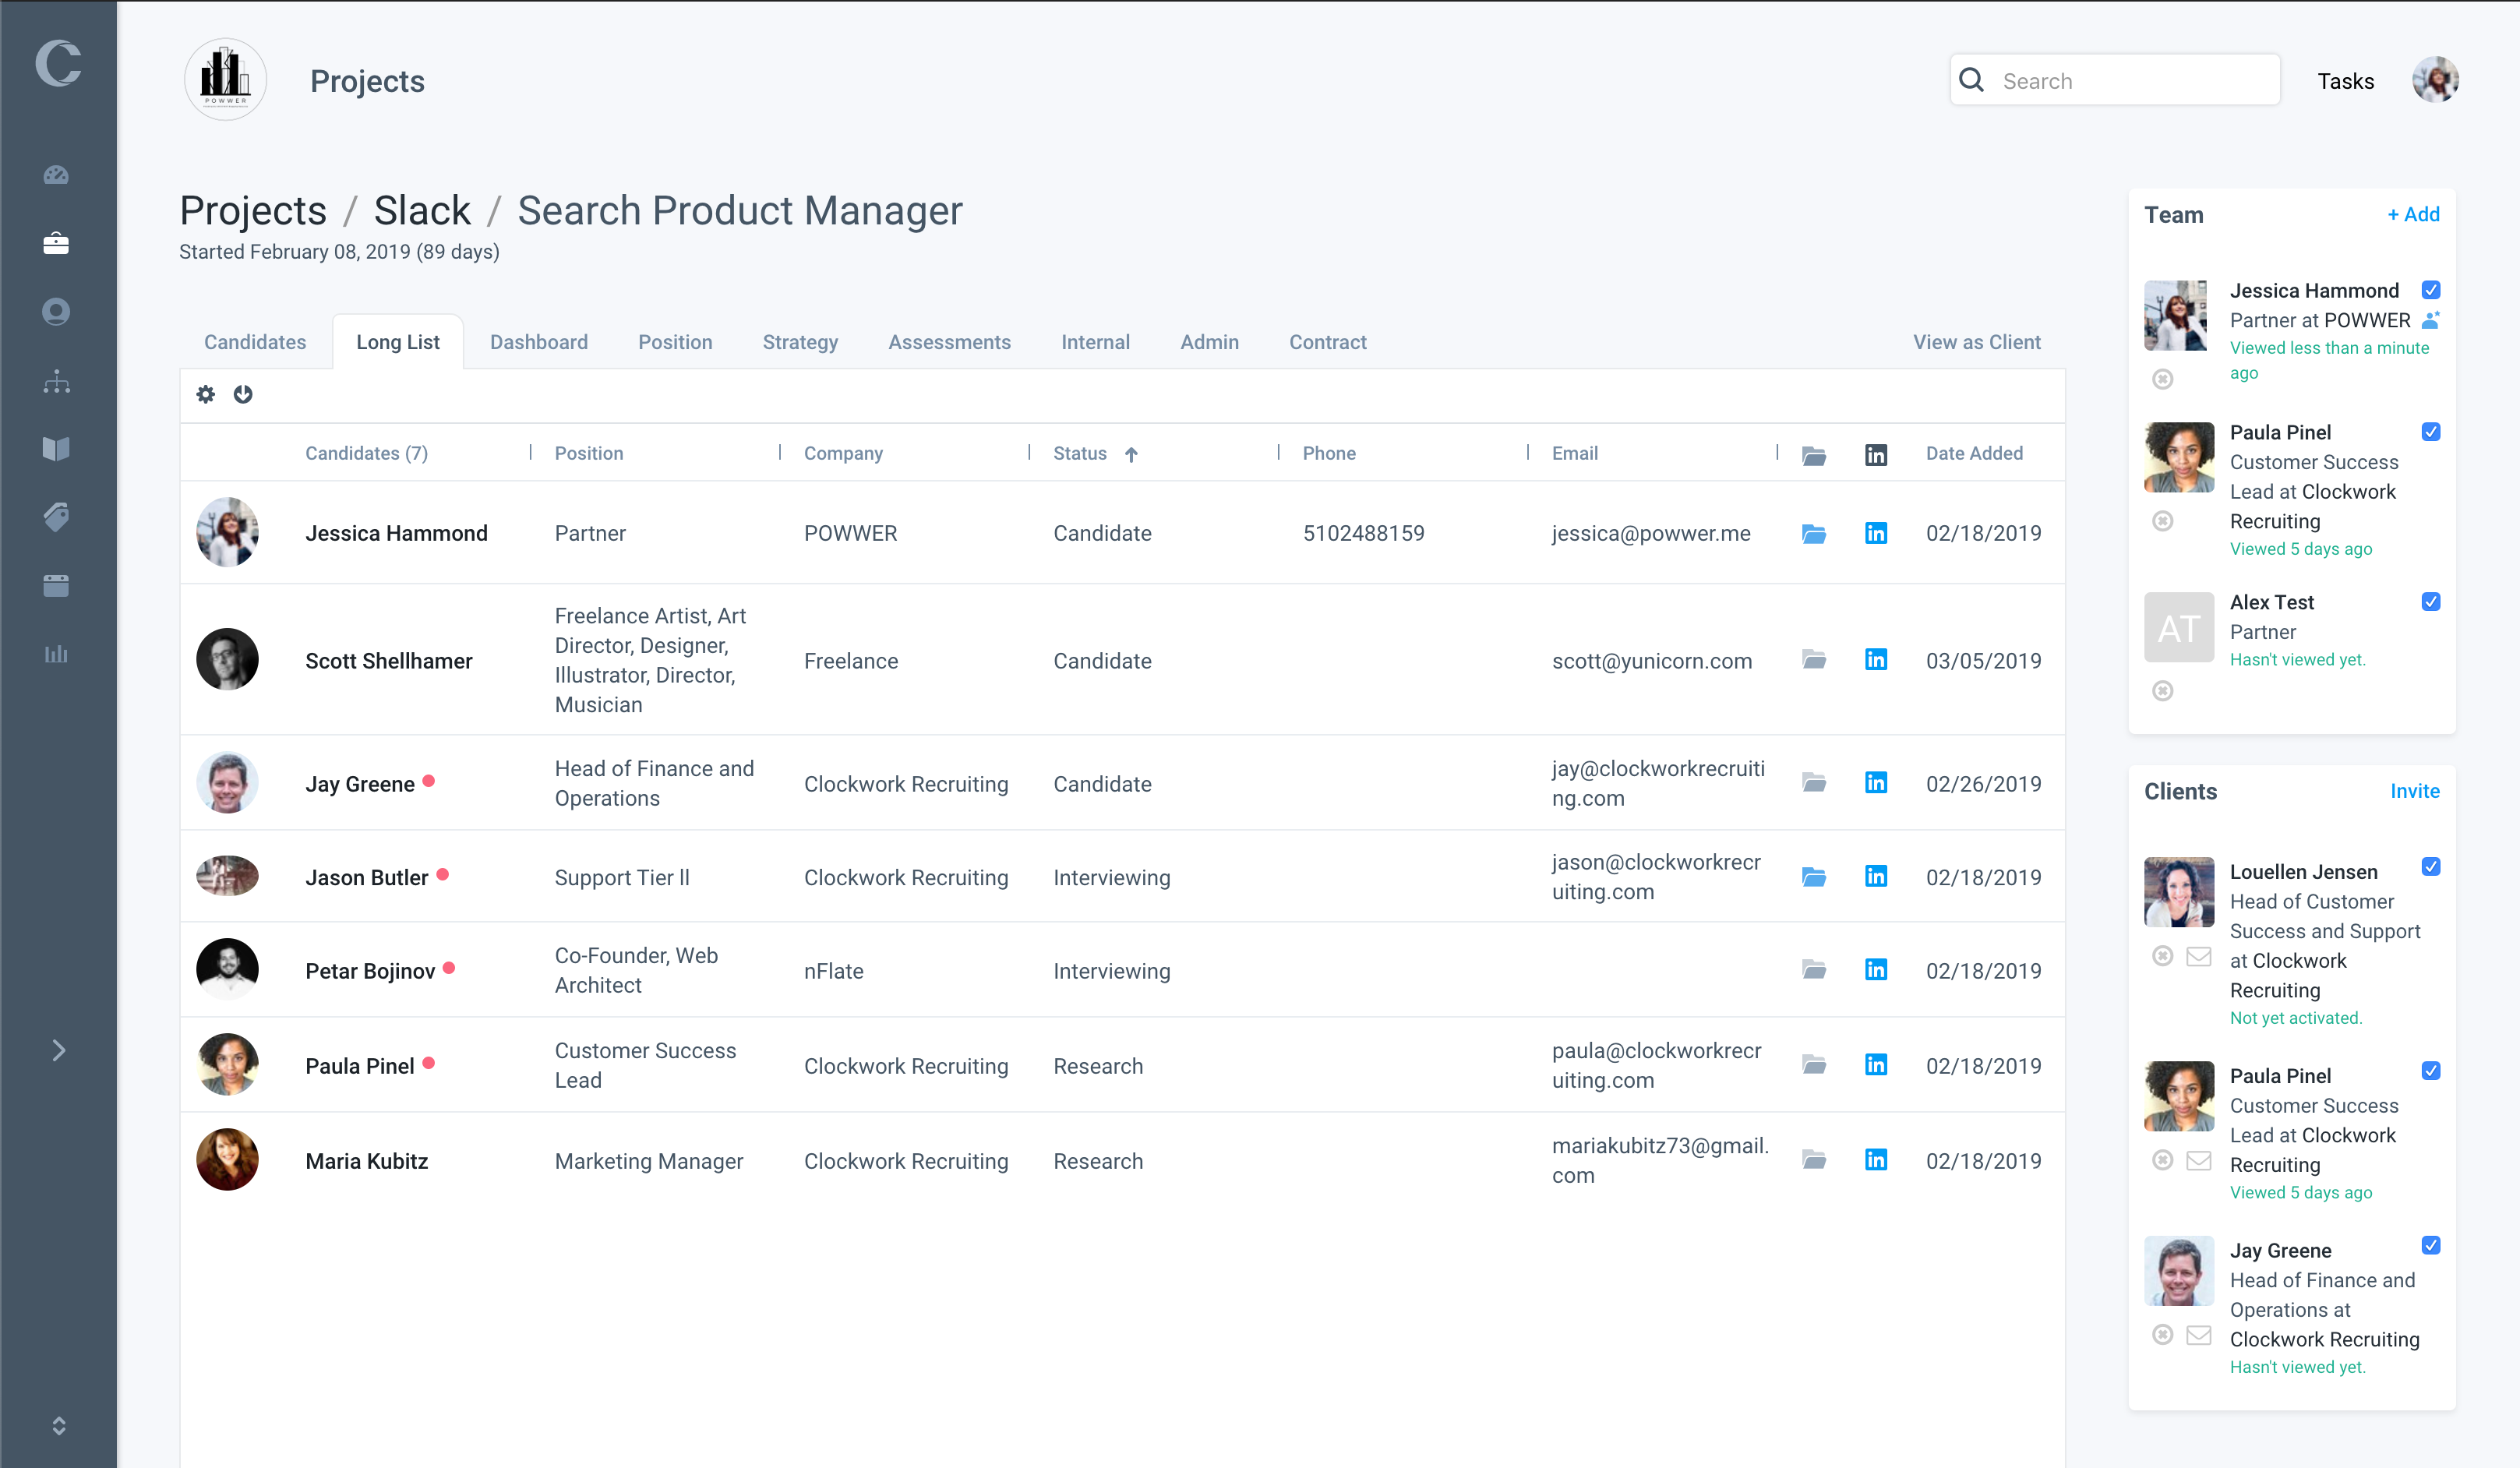Uncheck Louellen Jensen client checkbox

click(x=2431, y=867)
